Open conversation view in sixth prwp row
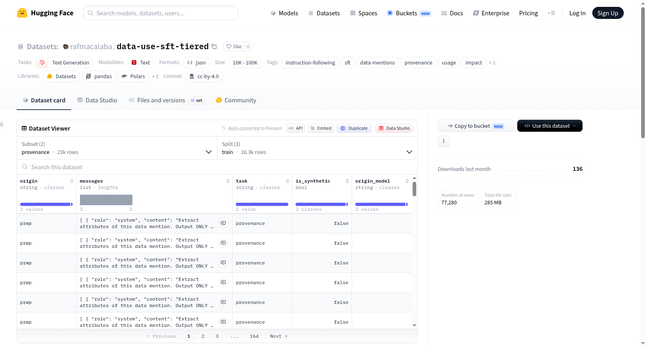 [x=223, y=322]
